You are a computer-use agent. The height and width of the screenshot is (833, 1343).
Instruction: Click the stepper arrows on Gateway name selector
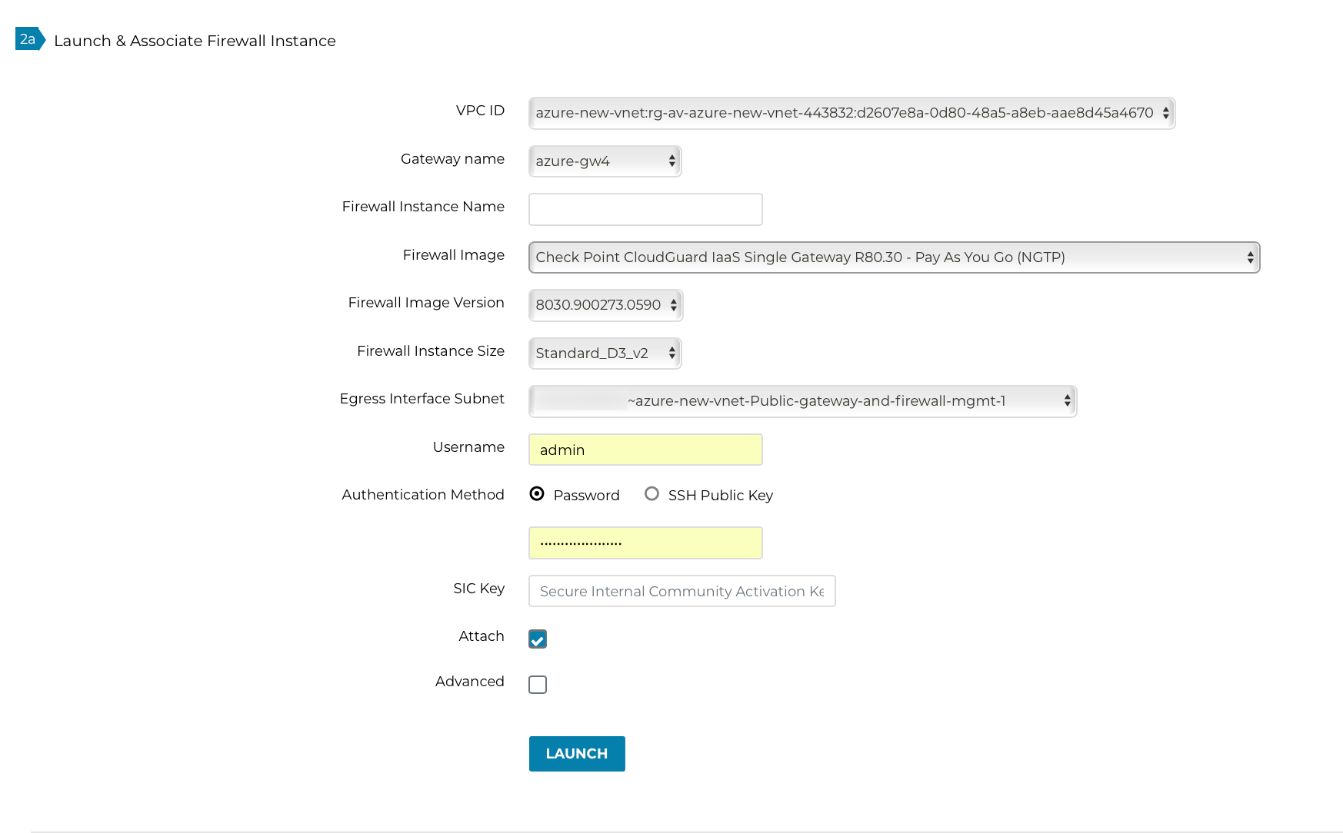pyautogui.click(x=671, y=161)
